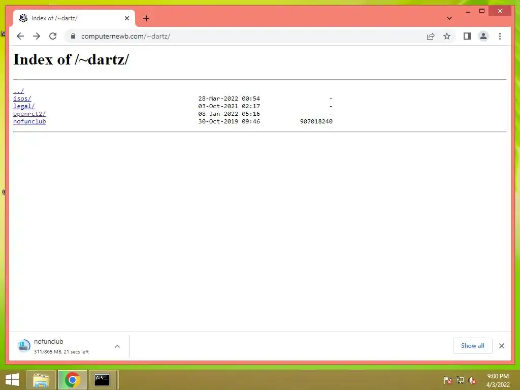This screenshot has width=520, height=390.
Task: Show all downloads
Action: (x=473, y=346)
